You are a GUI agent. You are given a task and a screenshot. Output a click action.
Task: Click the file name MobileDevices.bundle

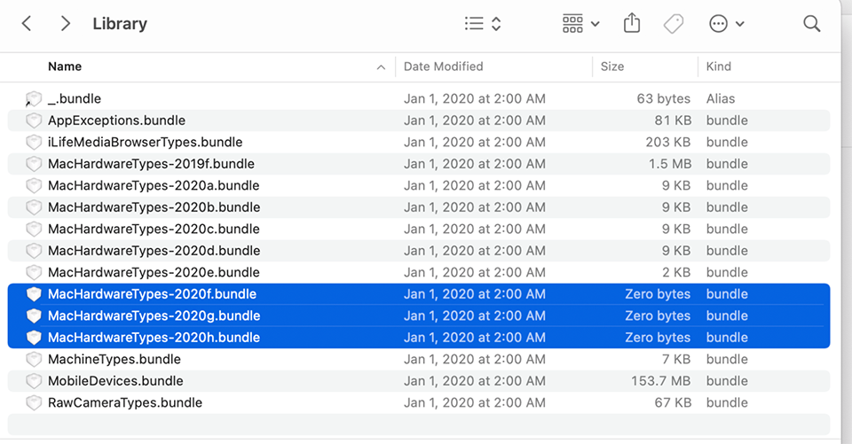115,381
